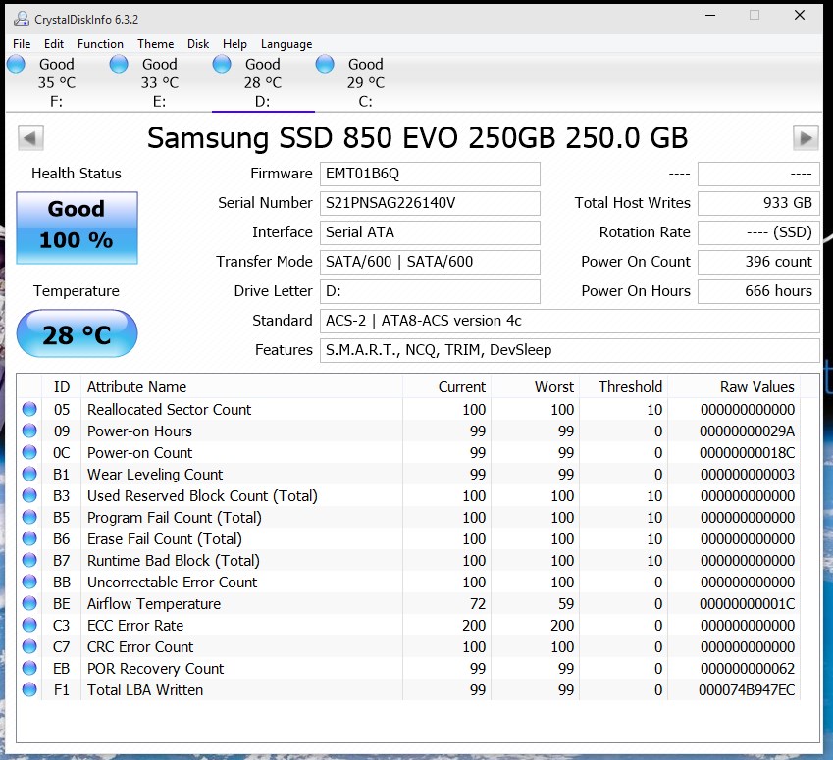
Task: Click status orb for CRC Error Count
Action: (29, 646)
